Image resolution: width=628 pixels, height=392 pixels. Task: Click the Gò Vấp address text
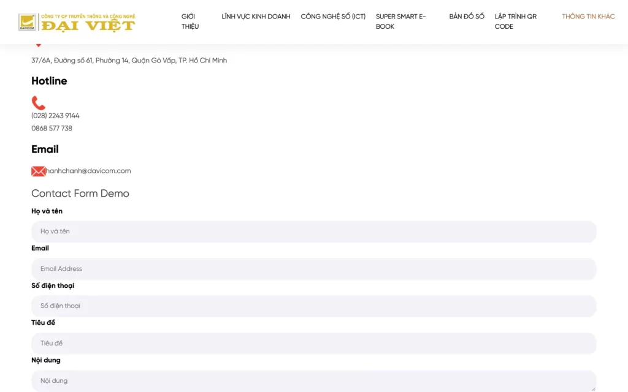point(129,61)
